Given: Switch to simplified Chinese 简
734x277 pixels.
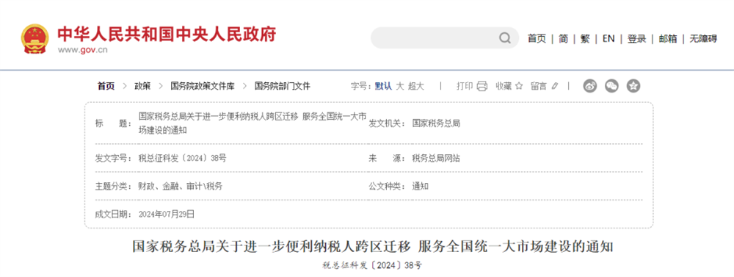Looking at the screenshot, I should pos(564,39).
